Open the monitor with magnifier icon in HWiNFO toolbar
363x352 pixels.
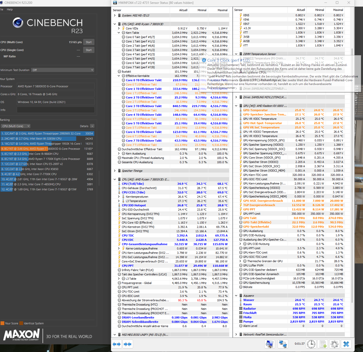coord(270,344)
